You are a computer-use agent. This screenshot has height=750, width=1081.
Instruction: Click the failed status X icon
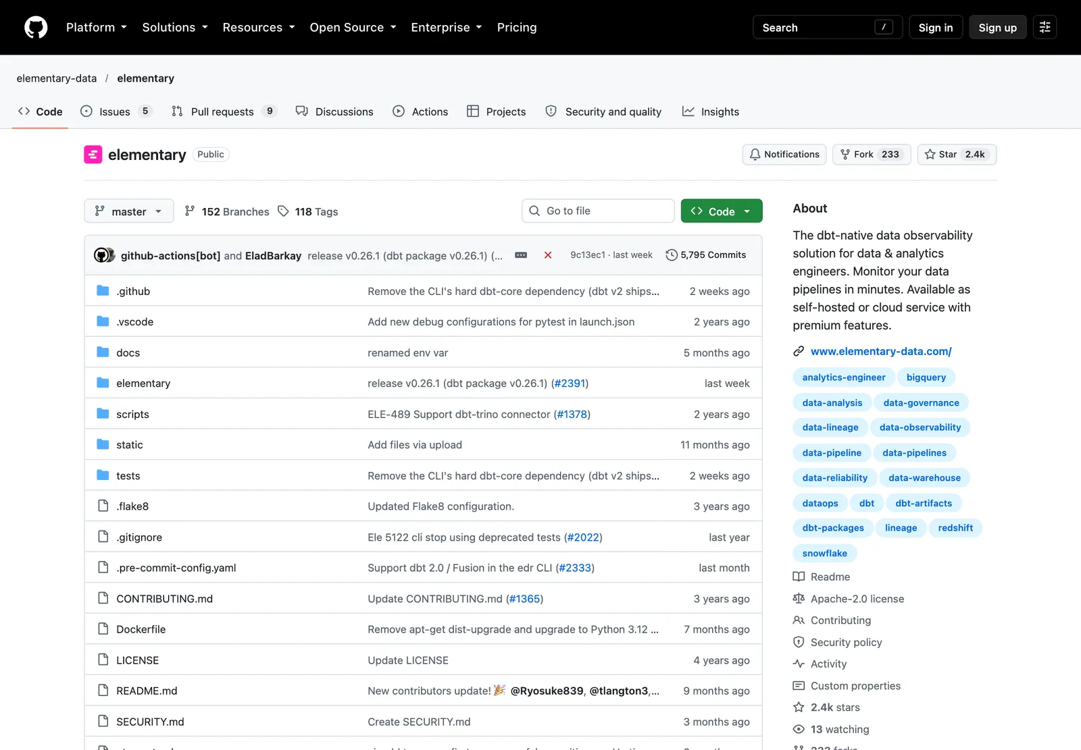(x=548, y=255)
